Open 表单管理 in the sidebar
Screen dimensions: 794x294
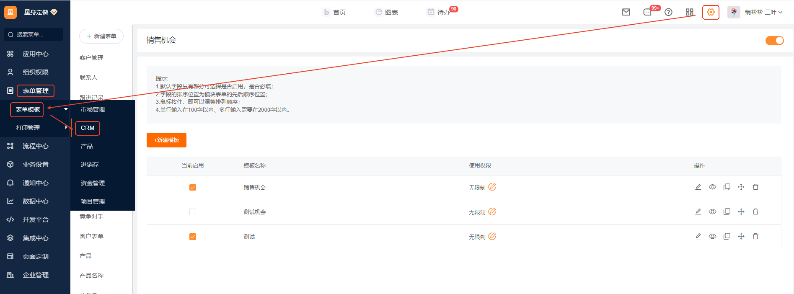35,90
